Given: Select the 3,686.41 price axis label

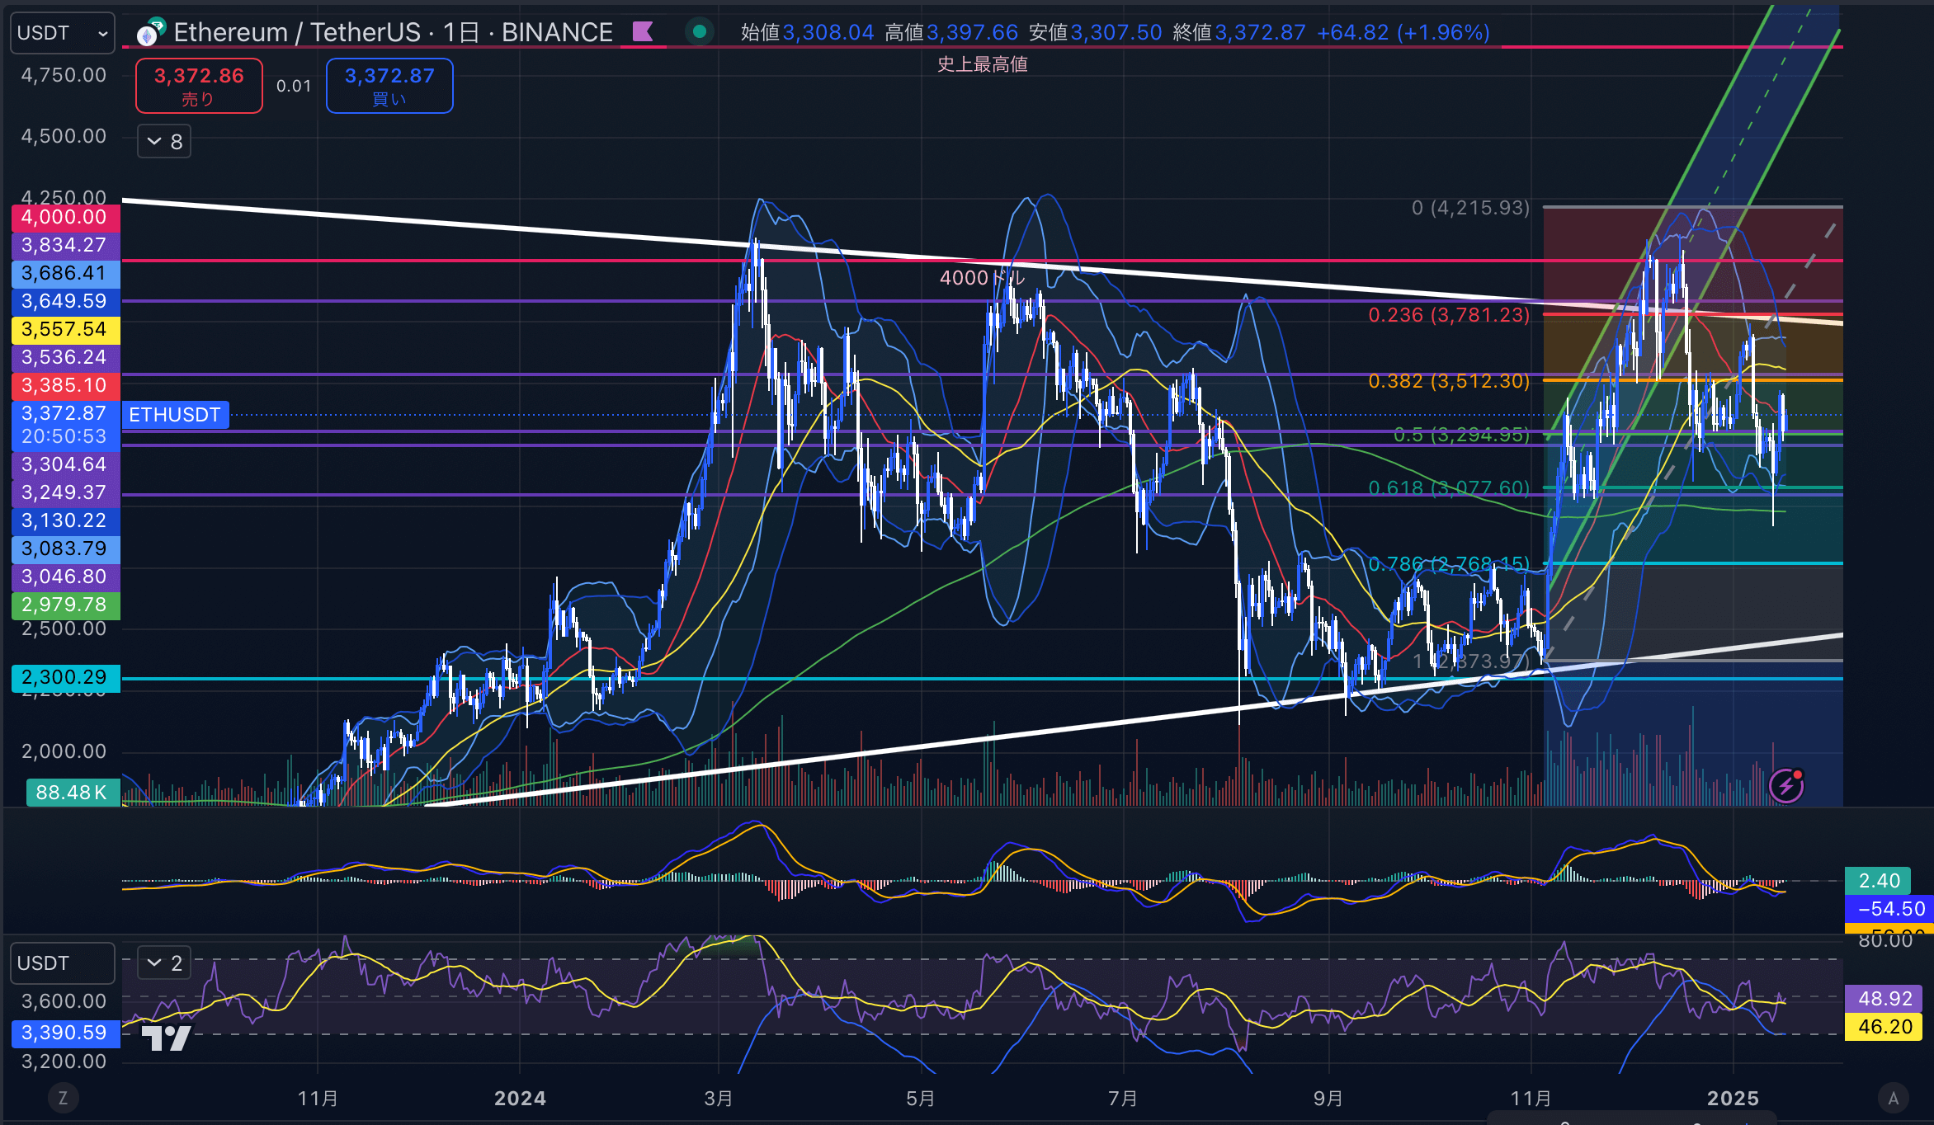Looking at the screenshot, I should (x=65, y=274).
